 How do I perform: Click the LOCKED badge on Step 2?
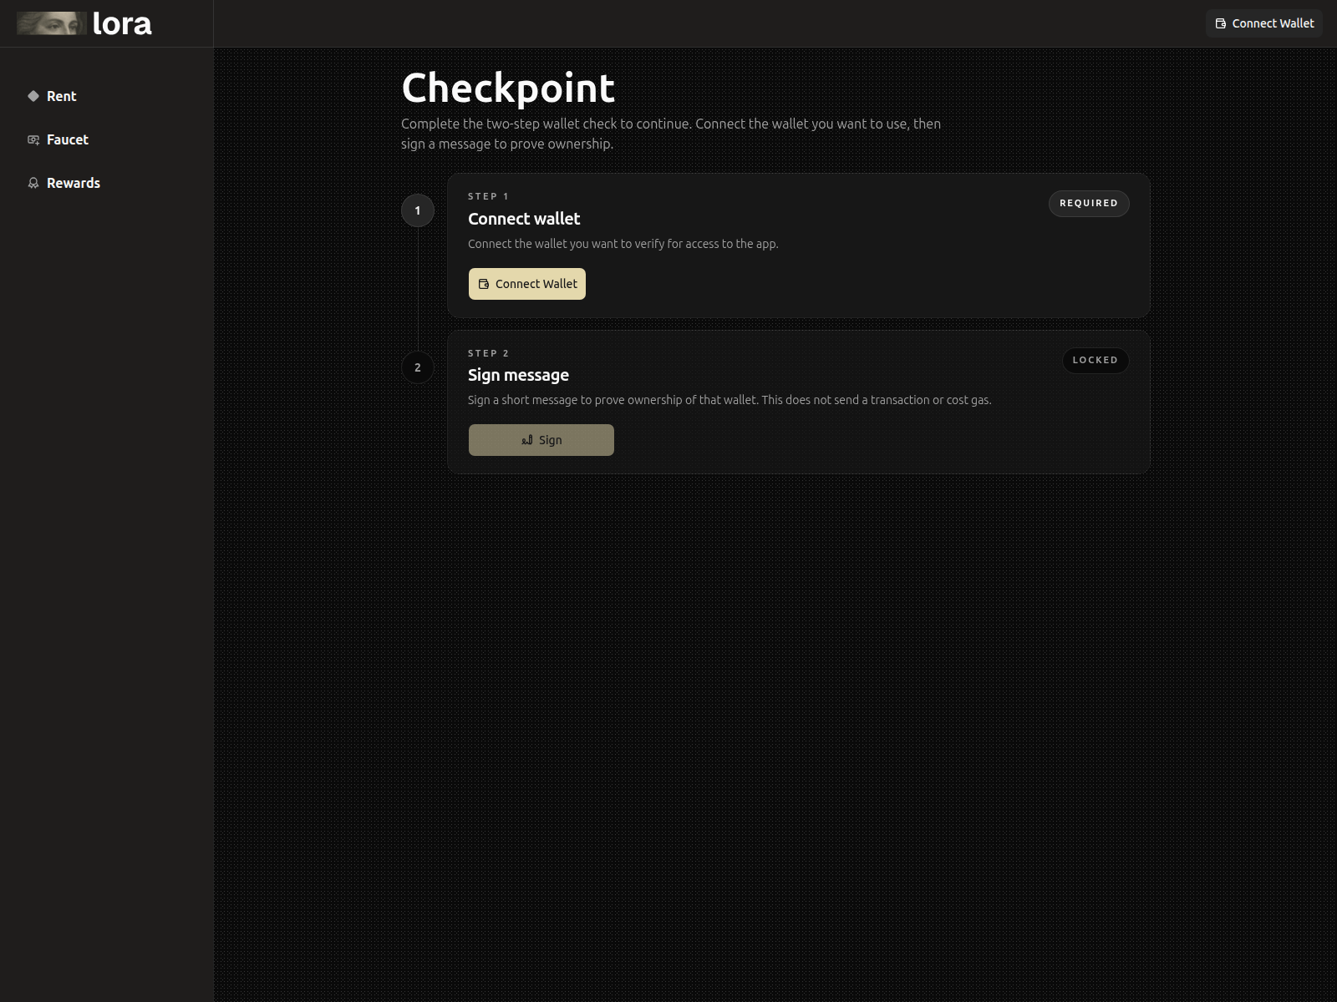(x=1096, y=360)
